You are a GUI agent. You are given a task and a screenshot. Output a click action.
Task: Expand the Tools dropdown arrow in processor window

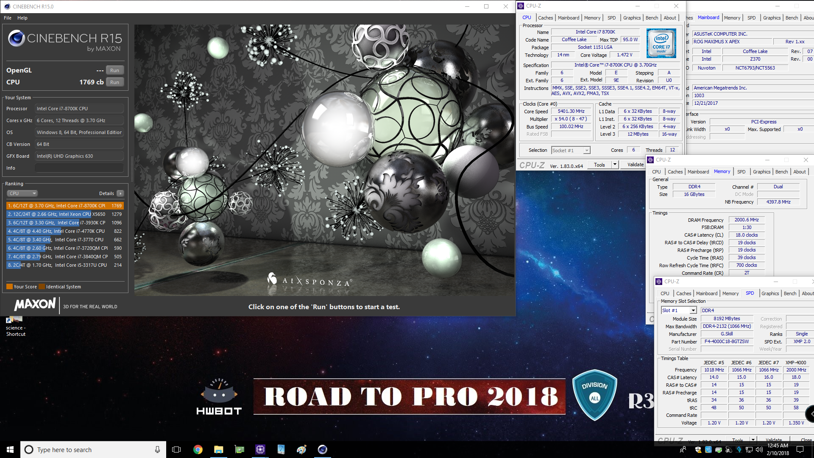click(x=615, y=165)
